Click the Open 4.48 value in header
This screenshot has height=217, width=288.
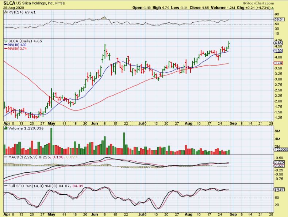click(x=141, y=8)
